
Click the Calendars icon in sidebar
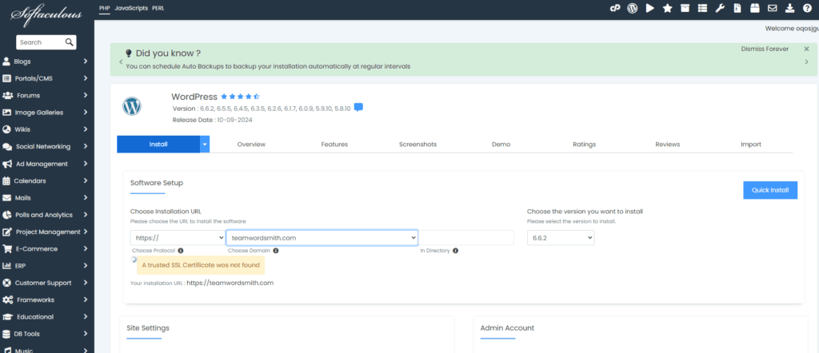coord(6,181)
